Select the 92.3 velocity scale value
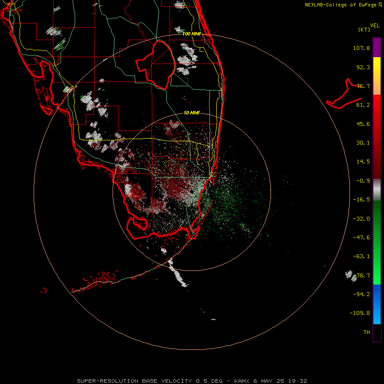Screen dimensions: 384x384 [363, 67]
